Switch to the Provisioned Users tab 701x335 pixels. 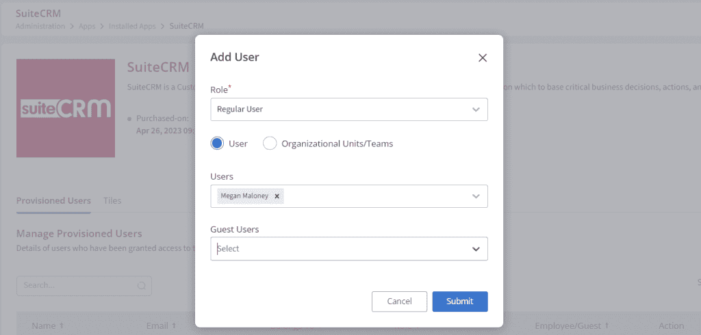53,200
